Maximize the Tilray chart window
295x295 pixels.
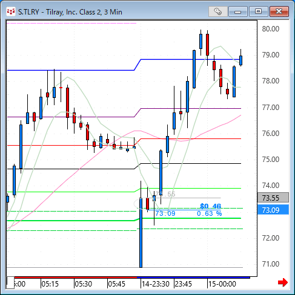coord(259,11)
